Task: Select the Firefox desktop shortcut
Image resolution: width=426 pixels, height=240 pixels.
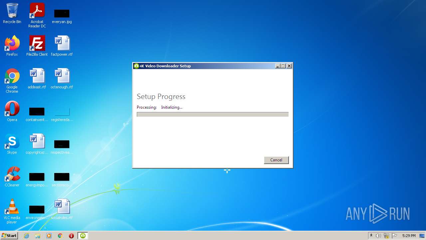Action: pyautogui.click(x=12, y=46)
